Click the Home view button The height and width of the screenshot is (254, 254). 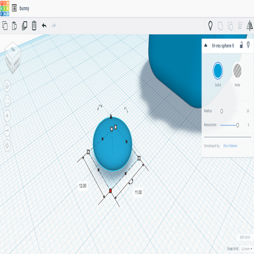(7, 86)
